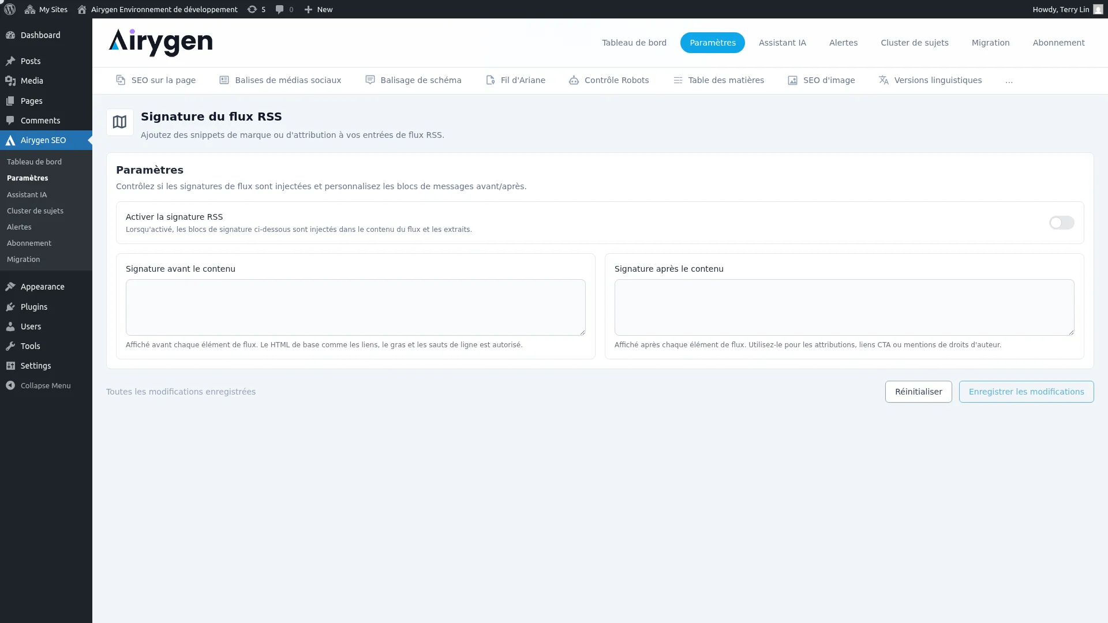Click in Signature avant le contenu textarea
Viewport: 1108px width, 623px height.
[x=355, y=307]
